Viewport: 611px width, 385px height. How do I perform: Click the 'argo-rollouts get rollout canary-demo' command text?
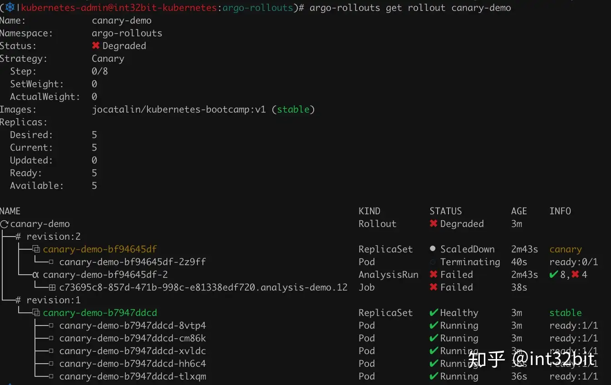(x=410, y=8)
